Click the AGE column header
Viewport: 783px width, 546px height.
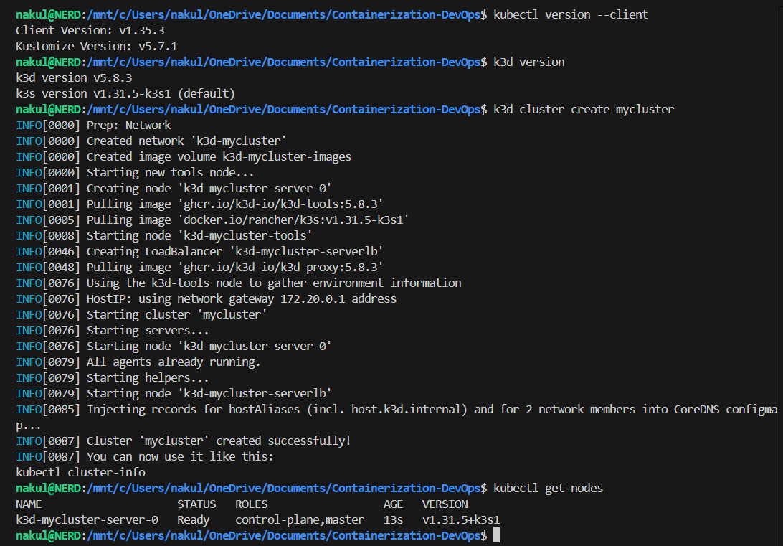point(393,504)
